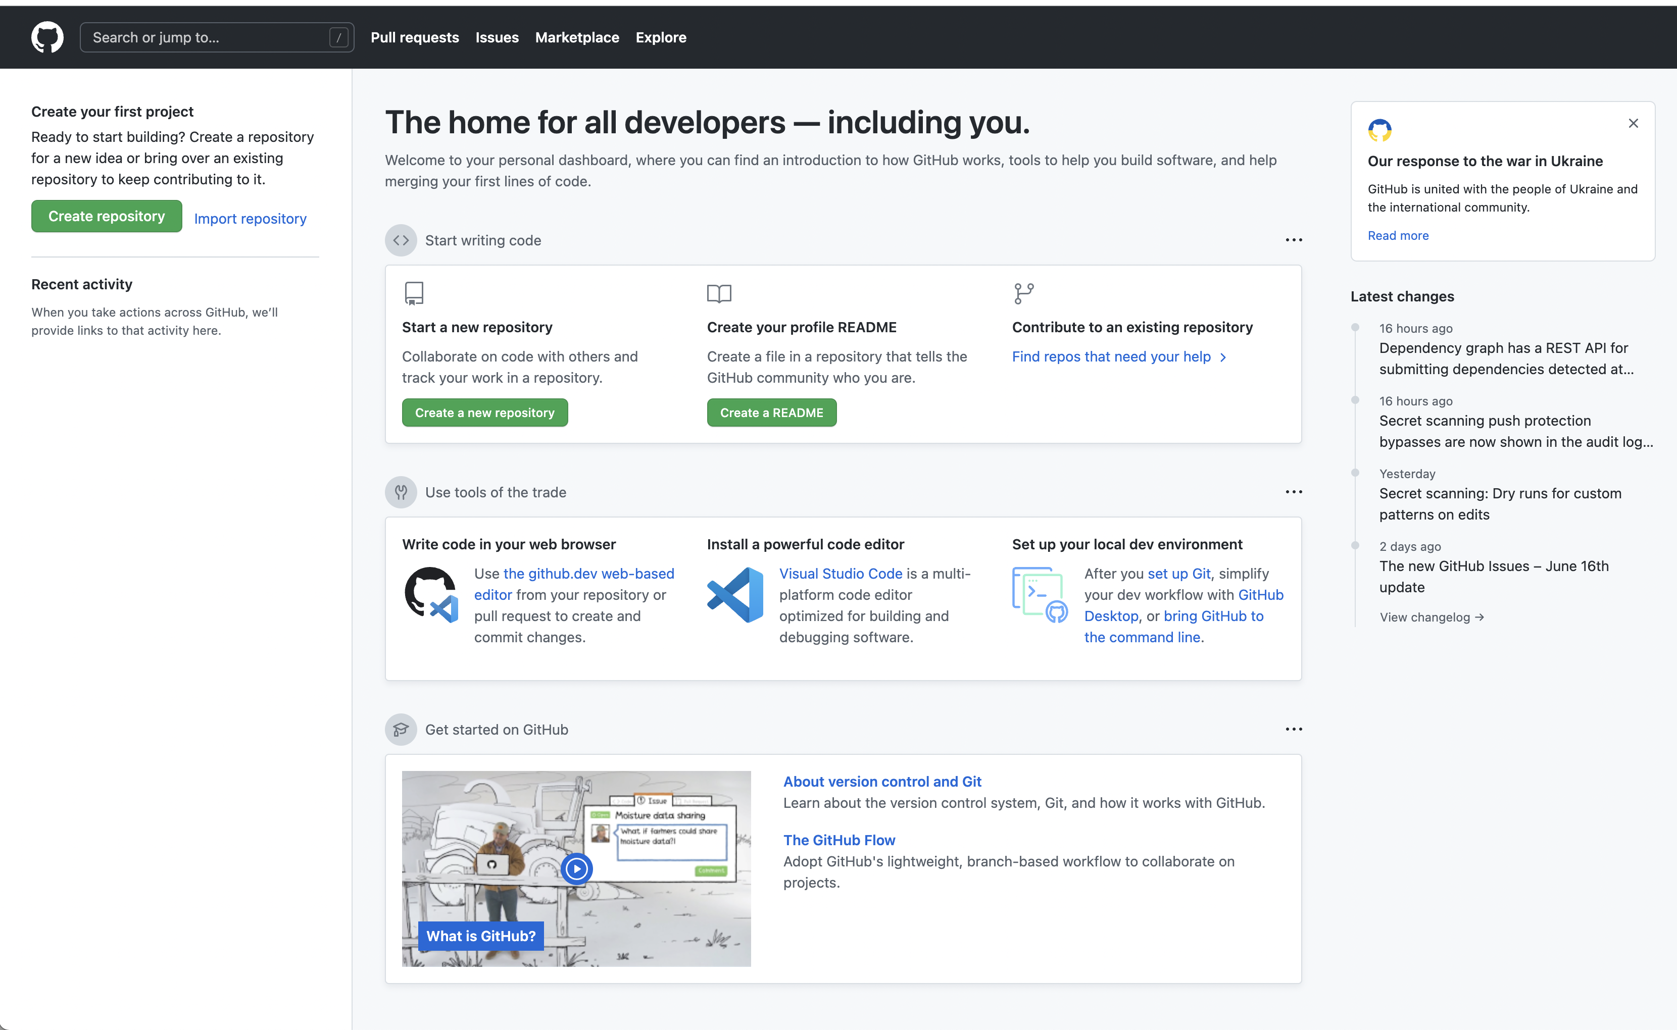Viewport: 1677px width, 1030px height.
Task: Click the slash shortcut key icon
Action: click(x=338, y=37)
